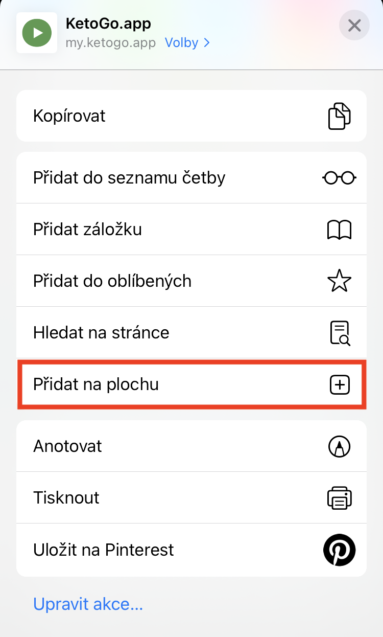Screen dimensions: 383x637
Task: Tap the KetoGo green play thumbnail
Action: 37,33
